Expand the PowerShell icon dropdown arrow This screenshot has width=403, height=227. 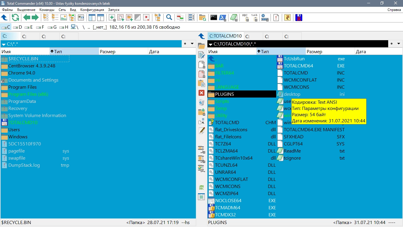226,20
